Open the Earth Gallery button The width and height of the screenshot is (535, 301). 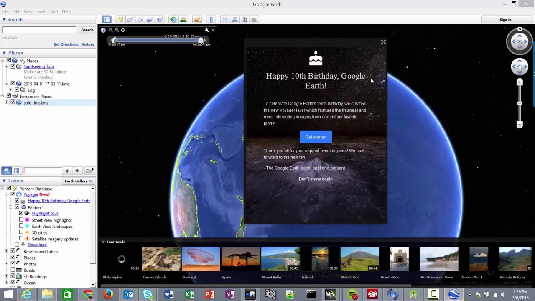tap(79, 181)
